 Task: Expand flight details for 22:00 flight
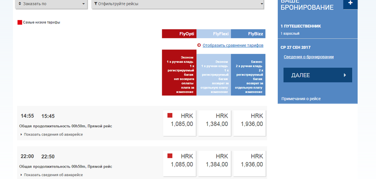[x=52, y=175]
